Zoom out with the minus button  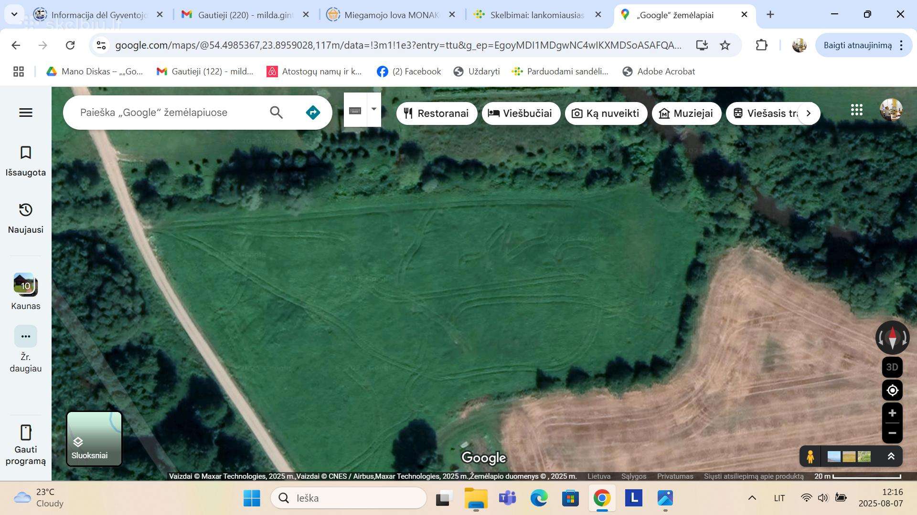pyautogui.click(x=892, y=433)
